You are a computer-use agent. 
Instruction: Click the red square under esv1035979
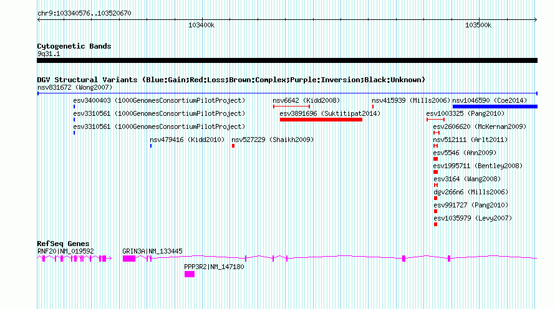435,224
